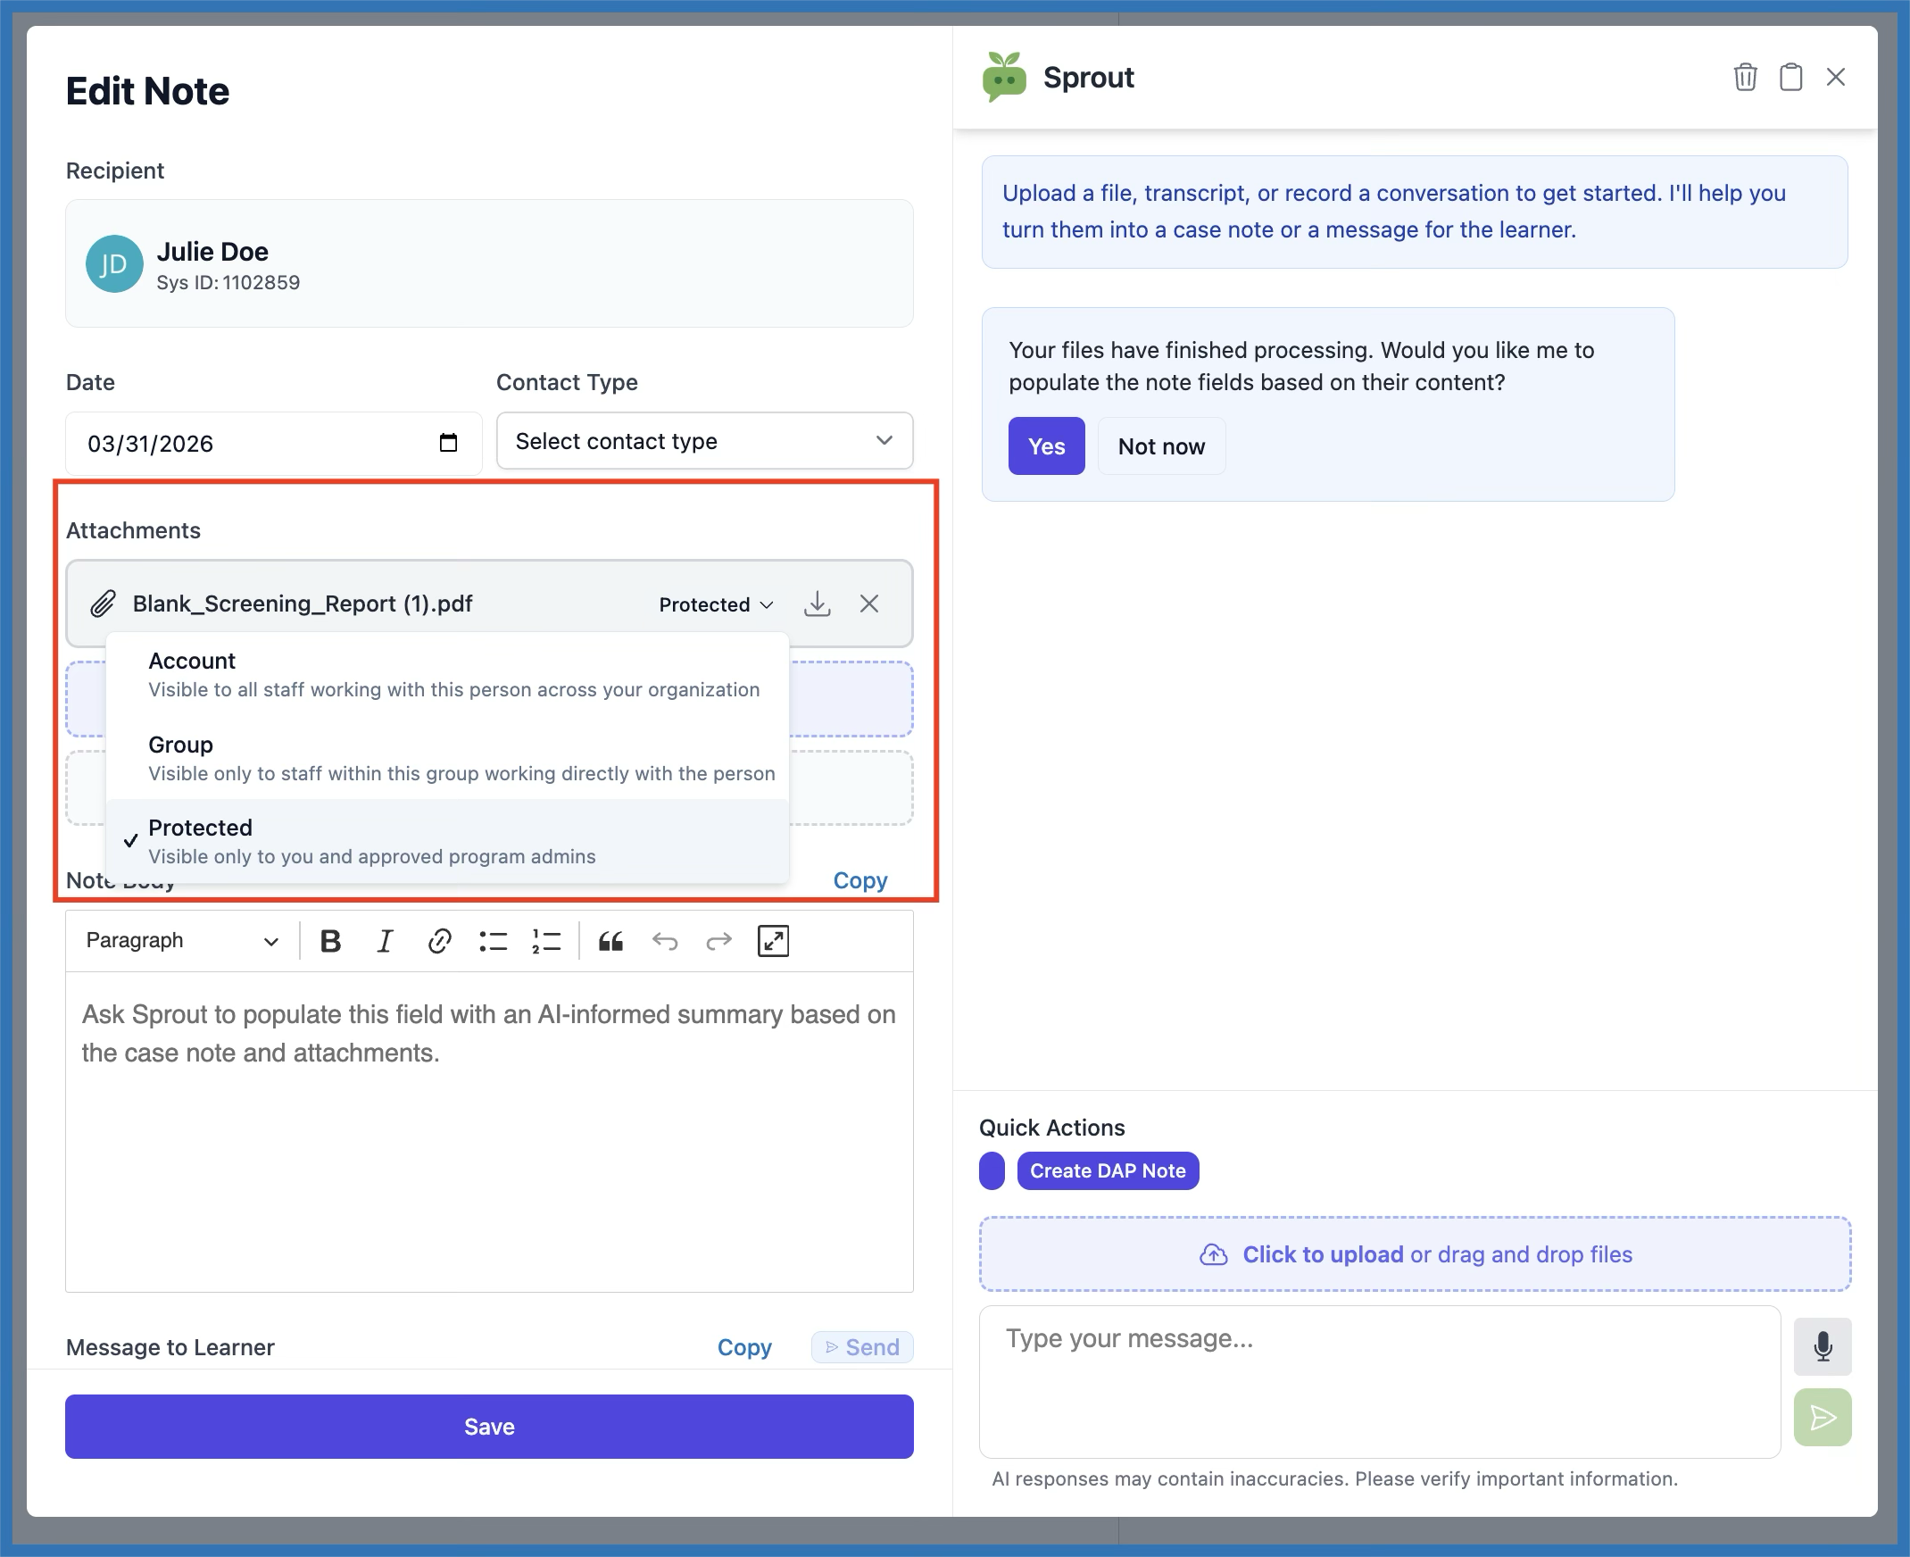Delete Sprout conversation with trash icon
Image resolution: width=1910 pixels, height=1557 pixels.
pos(1744,77)
